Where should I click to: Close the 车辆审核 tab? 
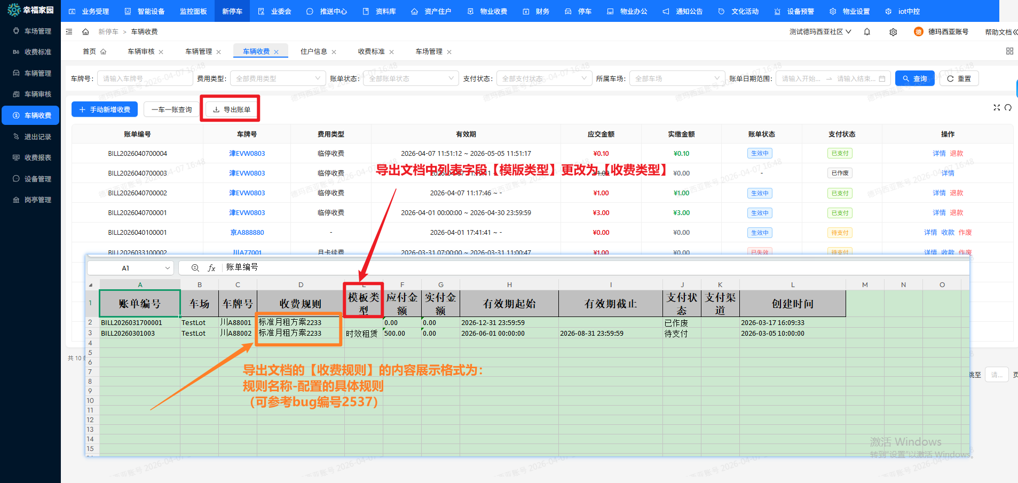(x=161, y=52)
